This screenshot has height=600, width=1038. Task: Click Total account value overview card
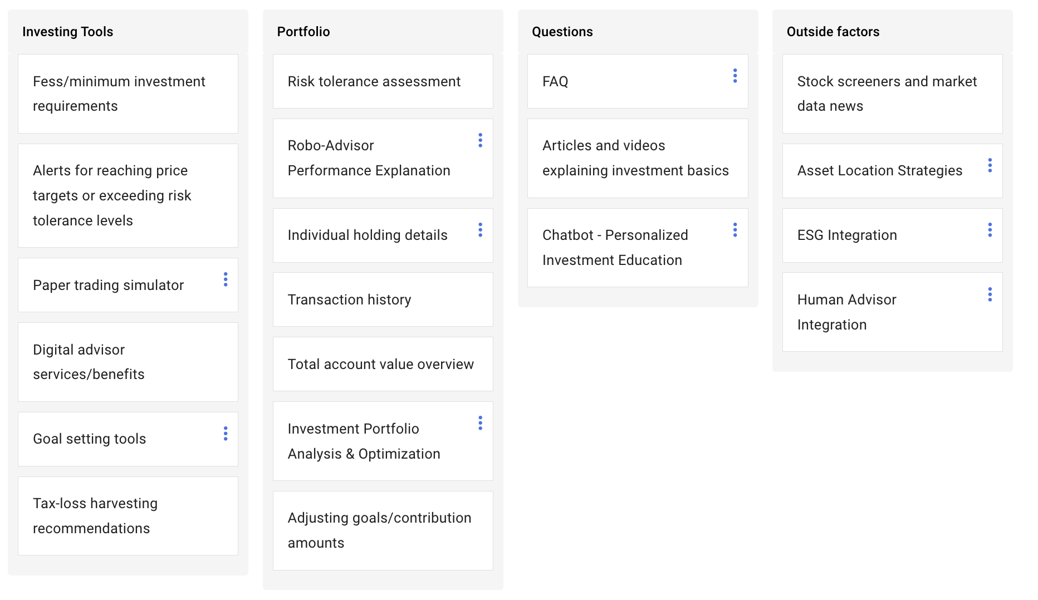pos(383,364)
